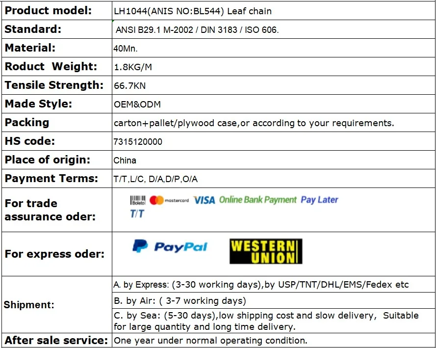Select the 'by Express' shipment option row
The height and width of the screenshot is (348, 436).
[x=261, y=285]
